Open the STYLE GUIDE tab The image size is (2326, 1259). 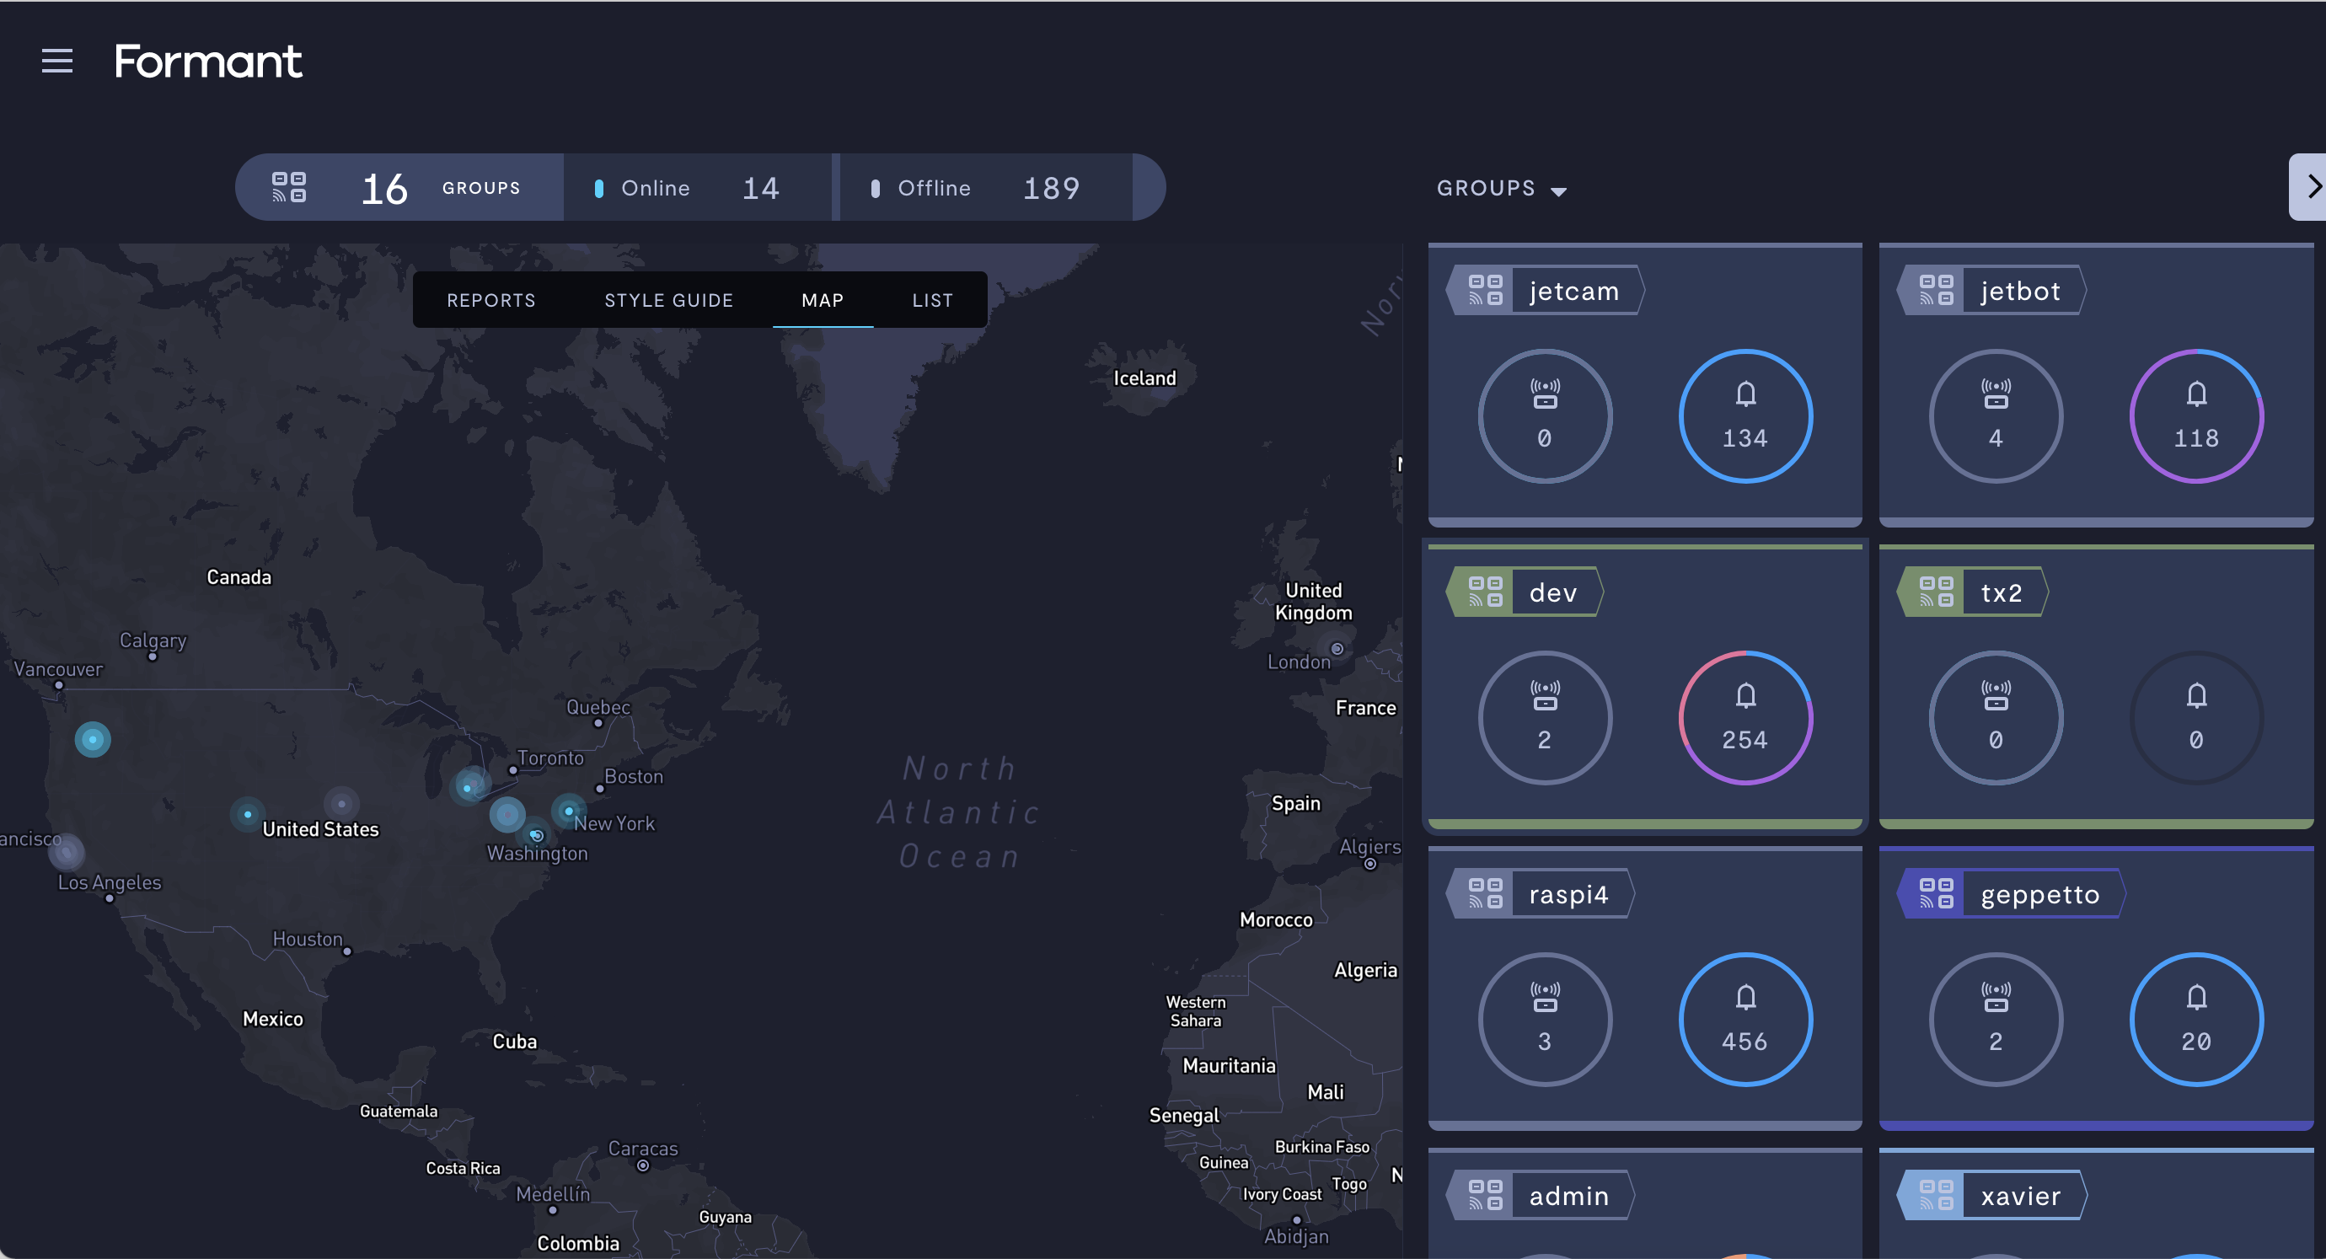pos(668,300)
